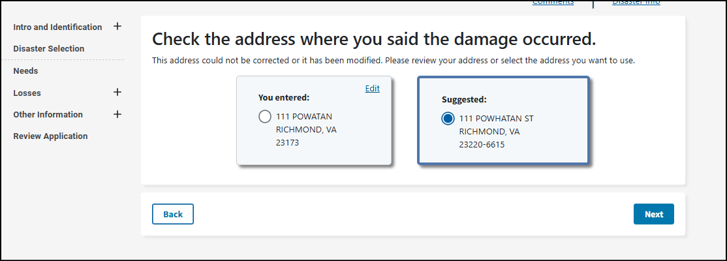
Task: Open Intro and Identification section
Action: click(x=57, y=27)
